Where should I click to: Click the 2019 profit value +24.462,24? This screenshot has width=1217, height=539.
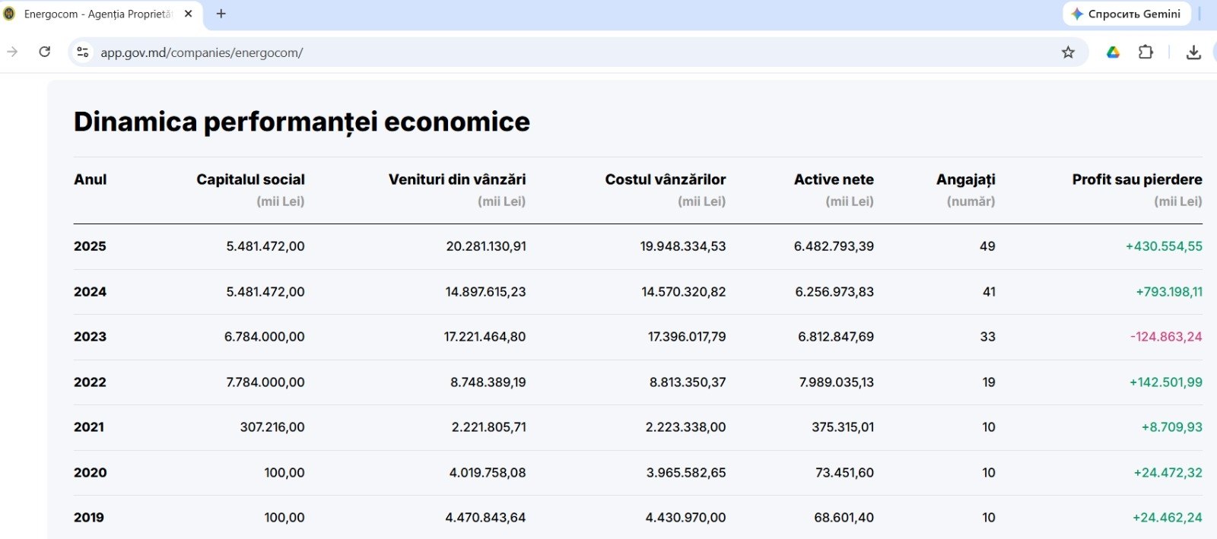(1168, 518)
